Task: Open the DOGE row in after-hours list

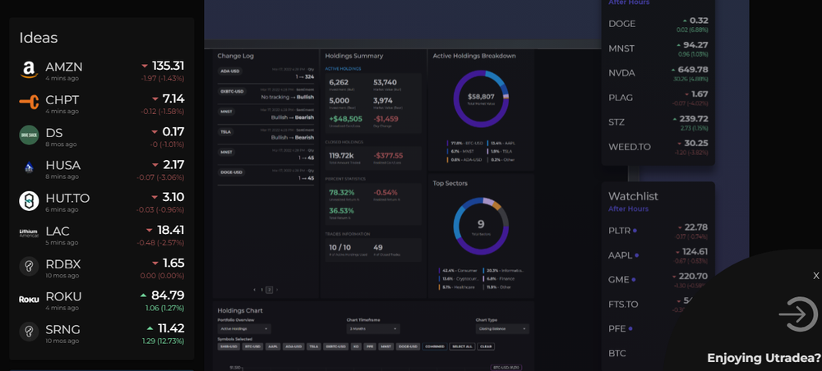Action: click(x=658, y=24)
